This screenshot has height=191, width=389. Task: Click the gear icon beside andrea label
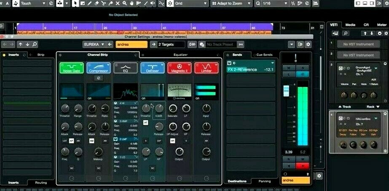[319, 176]
